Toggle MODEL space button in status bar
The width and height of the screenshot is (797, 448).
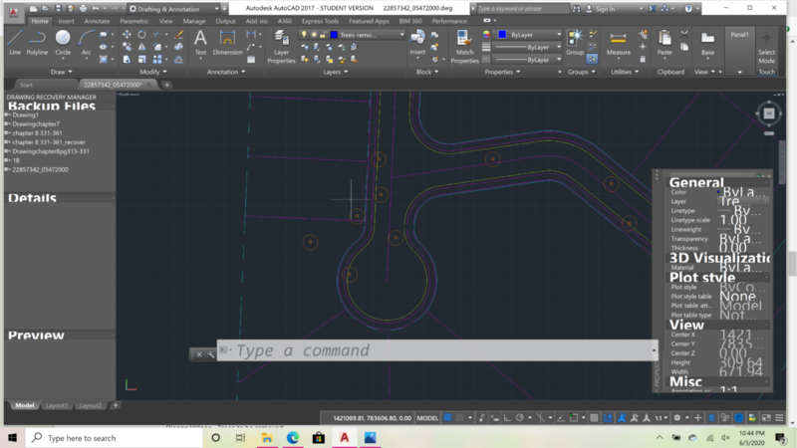coord(427,418)
